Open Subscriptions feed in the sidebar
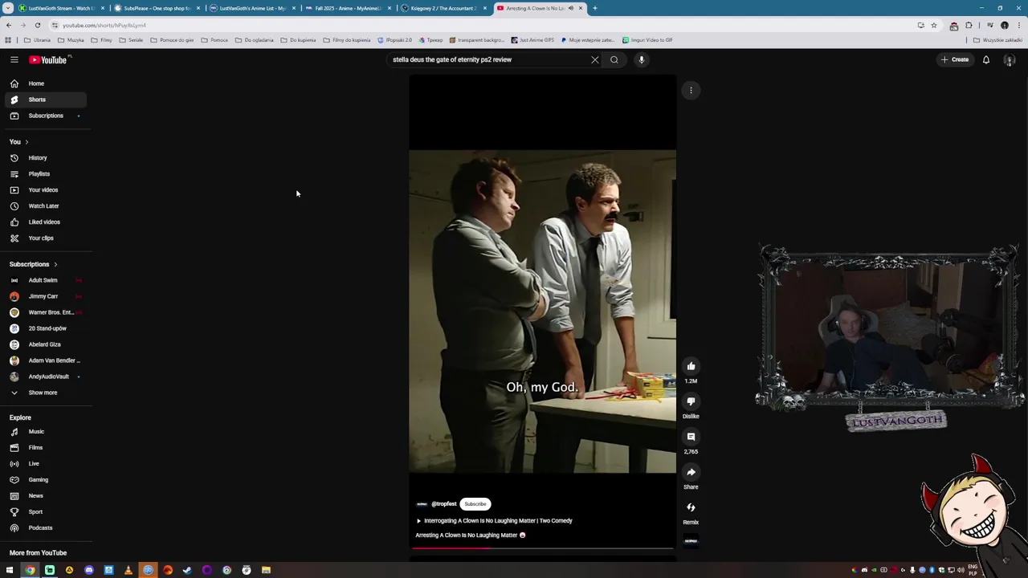The height and width of the screenshot is (578, 1028). [x=45, y=116]
